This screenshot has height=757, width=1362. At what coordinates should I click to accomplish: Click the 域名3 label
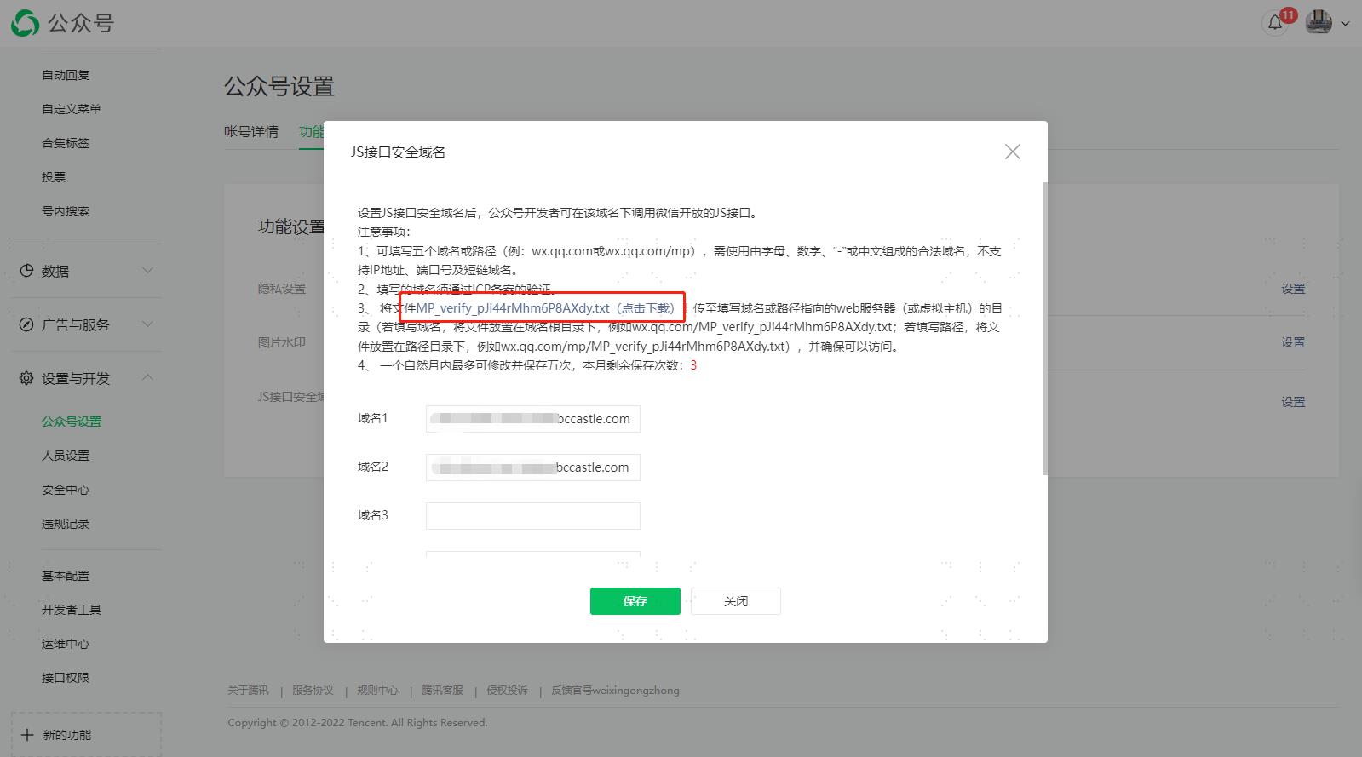click(x=373, y=515)
